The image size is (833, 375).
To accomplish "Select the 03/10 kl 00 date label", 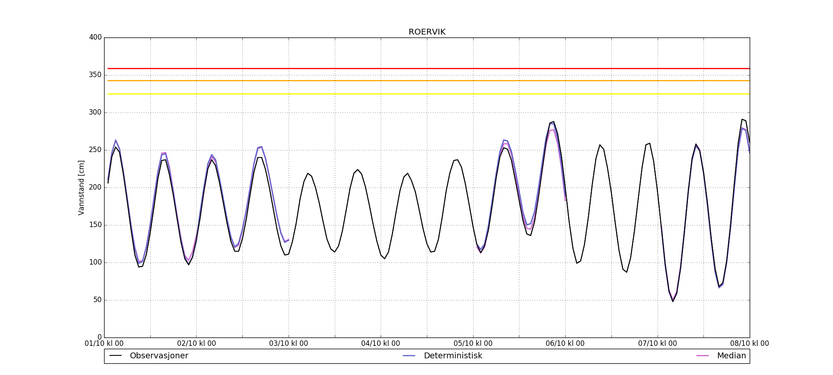I will pyautogui.click(x=289, y=344).
